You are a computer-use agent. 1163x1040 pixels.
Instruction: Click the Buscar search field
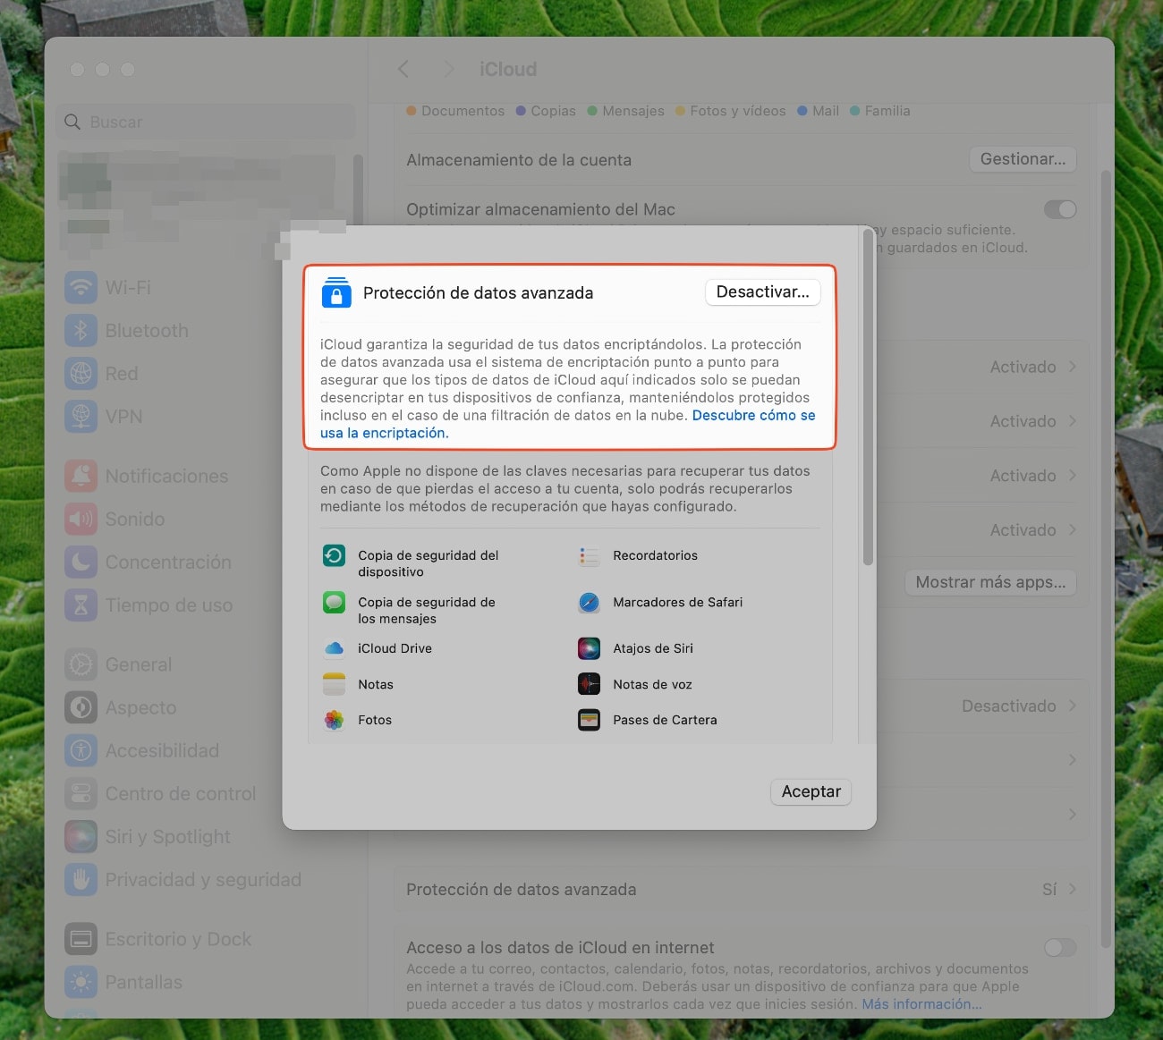tap(206, 122)
